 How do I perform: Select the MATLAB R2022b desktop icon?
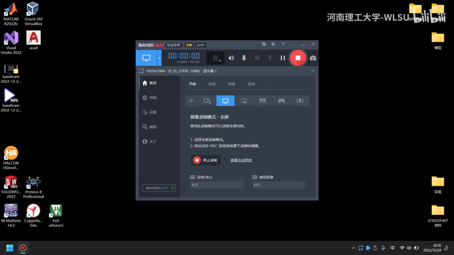(x=11, y=14)
